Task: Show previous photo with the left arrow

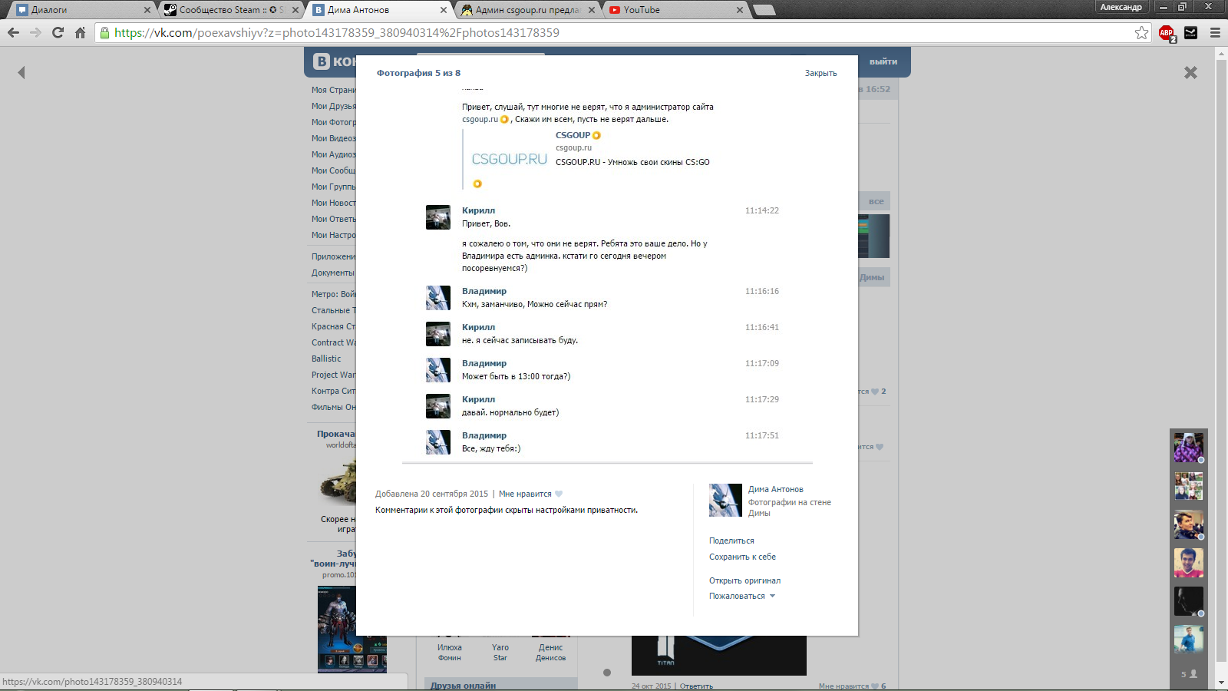Action: click(x=21, y=72)
